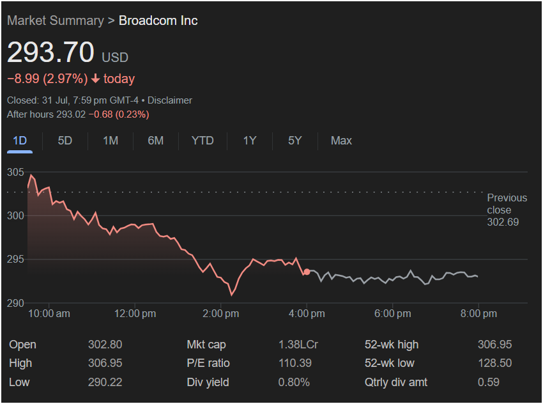Click the P/E ratio value 110.39
The image size is (543, 404).
click(295, 363)
